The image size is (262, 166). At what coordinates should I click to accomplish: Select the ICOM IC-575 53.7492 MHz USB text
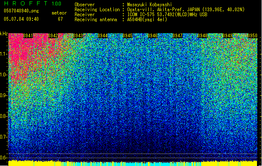pyautogui.click(x=167, y=15)
